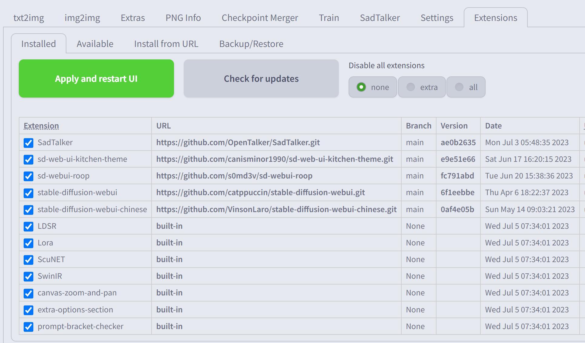The width and height of the screenshot is (585, 343).
Task: Disable the Lora extension checkbox
Action: 28,243
